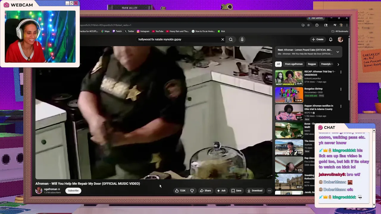Open the All Bookmarks folder

(x=340, y=31)
